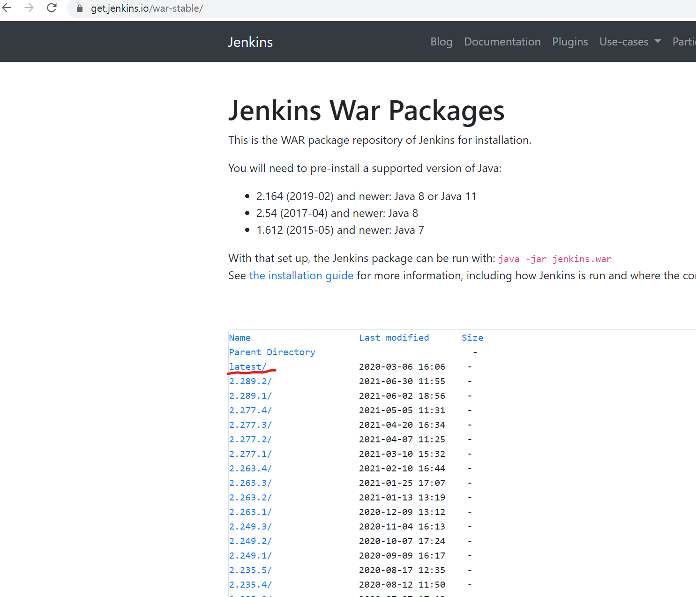696x597 pixels.
Task: Go to Parent Directory
Action: (272, 352)
